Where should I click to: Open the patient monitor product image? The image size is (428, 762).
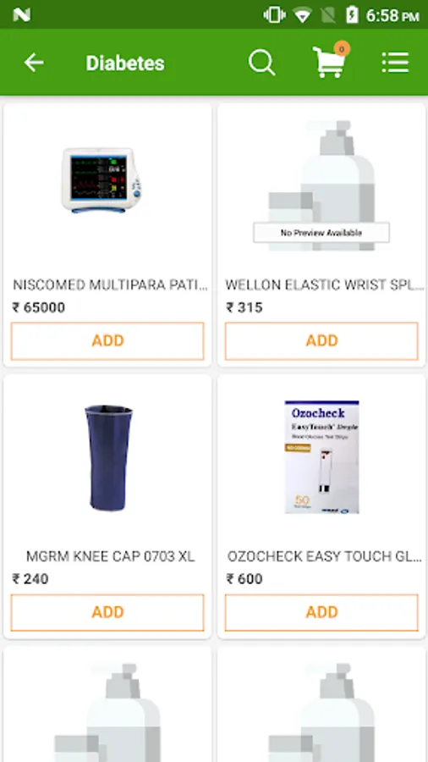[102, 180]
